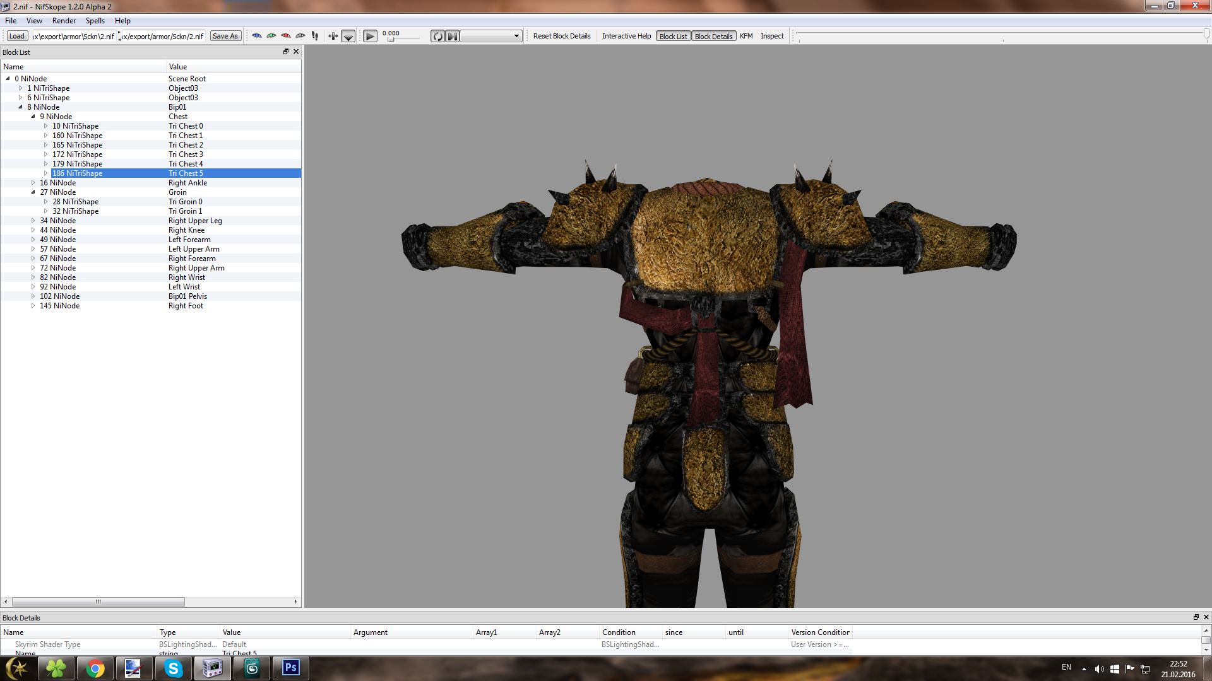The height and width of the screenshot is (681, 1212).
Task: Close the Block Details panel
Action: pos(1206,617)
